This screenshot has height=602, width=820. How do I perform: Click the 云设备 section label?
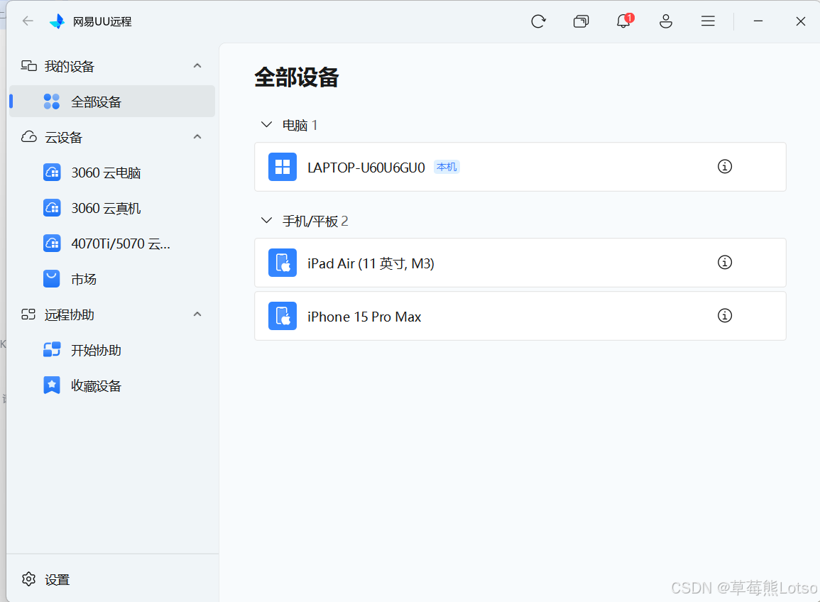pyautogui.click(x=63, y=138)
